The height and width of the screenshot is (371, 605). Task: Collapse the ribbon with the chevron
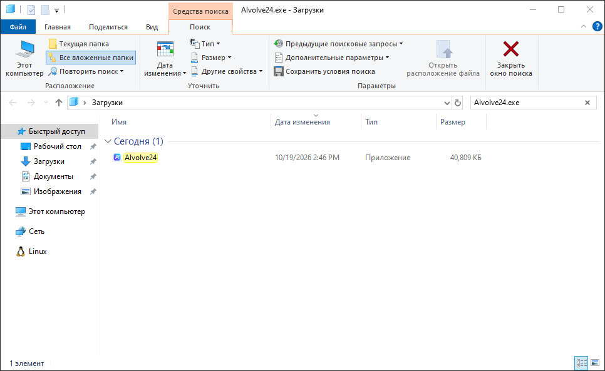tap(584, 26)
